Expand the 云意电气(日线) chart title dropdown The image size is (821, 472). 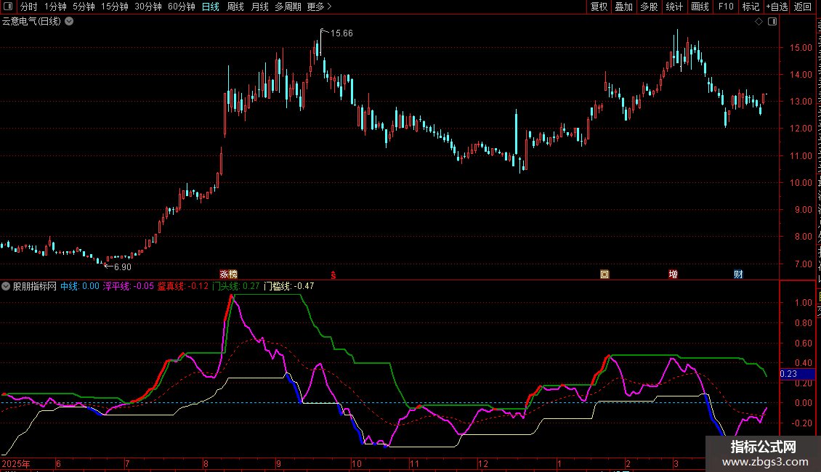[68, 22]
